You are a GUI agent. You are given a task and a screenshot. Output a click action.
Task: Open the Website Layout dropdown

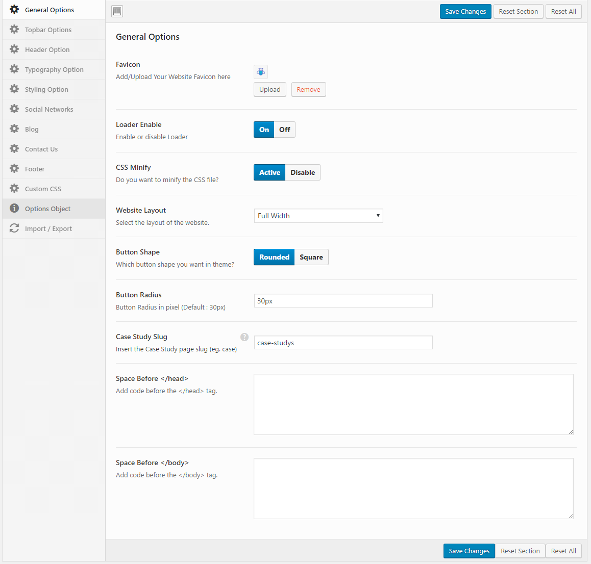(318, 216)
